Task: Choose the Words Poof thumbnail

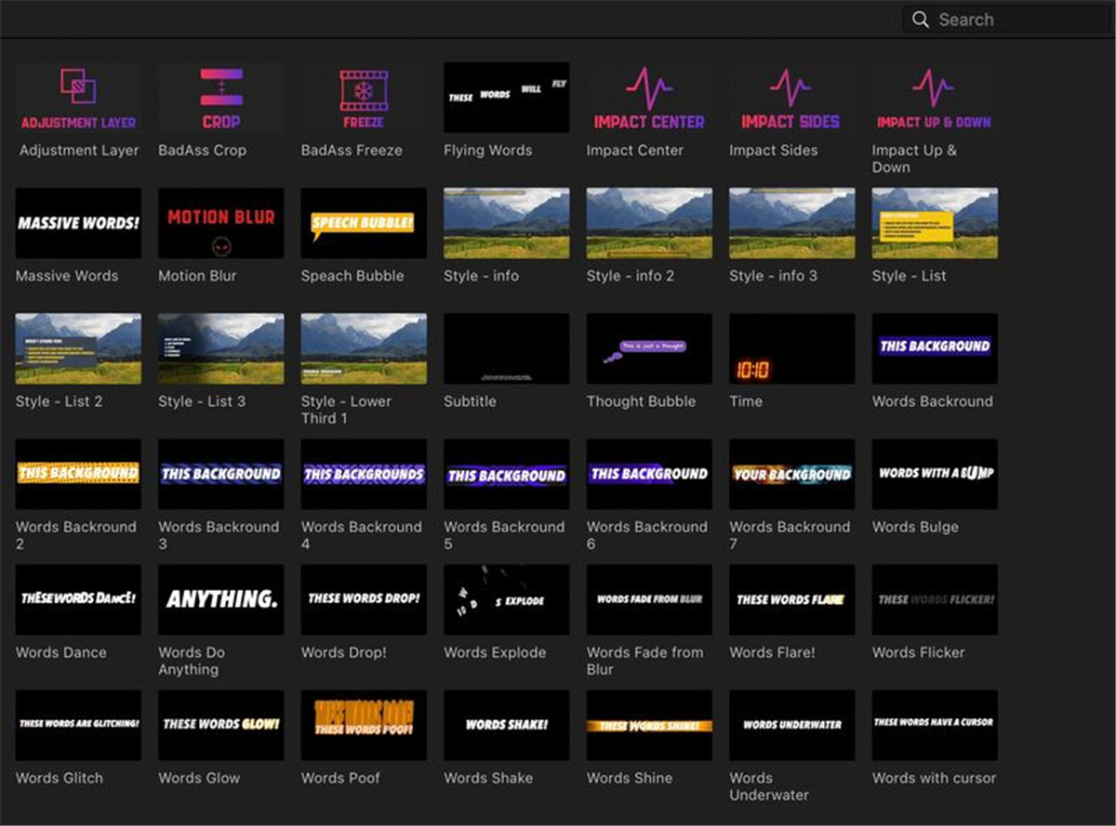Action: point(364,725)
